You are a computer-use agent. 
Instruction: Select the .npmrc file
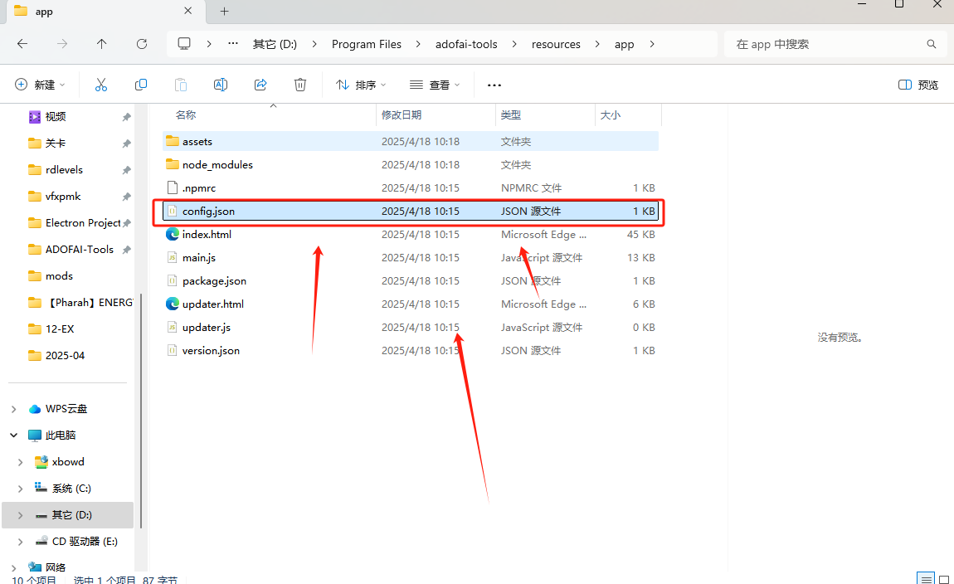click(x=411, y=188)
